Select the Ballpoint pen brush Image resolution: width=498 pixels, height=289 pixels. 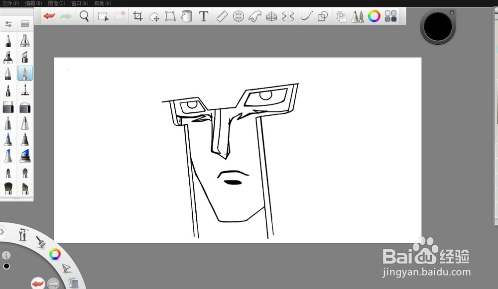(8, 74)
